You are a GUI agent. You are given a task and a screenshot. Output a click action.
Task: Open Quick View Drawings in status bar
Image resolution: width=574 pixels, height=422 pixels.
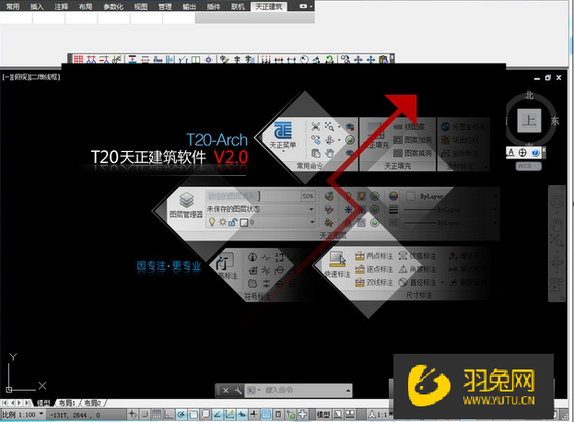tap(350, 415)
